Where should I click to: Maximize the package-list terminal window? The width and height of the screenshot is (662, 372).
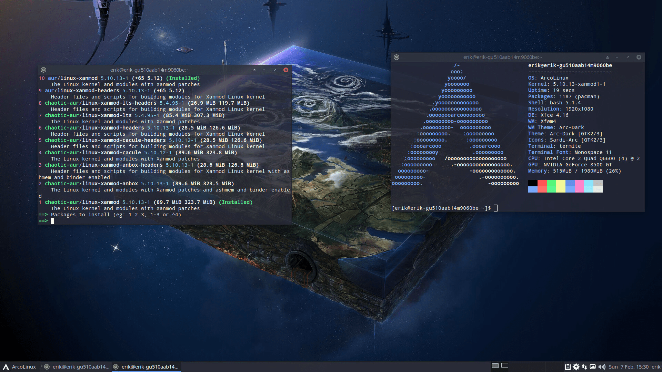coord(275,70)
